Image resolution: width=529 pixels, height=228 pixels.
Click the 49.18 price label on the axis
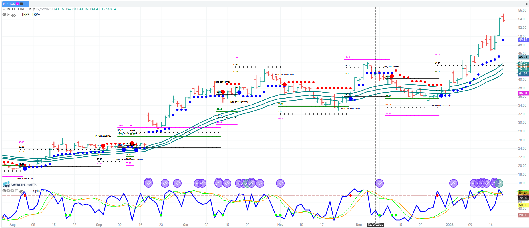point(523,40)
